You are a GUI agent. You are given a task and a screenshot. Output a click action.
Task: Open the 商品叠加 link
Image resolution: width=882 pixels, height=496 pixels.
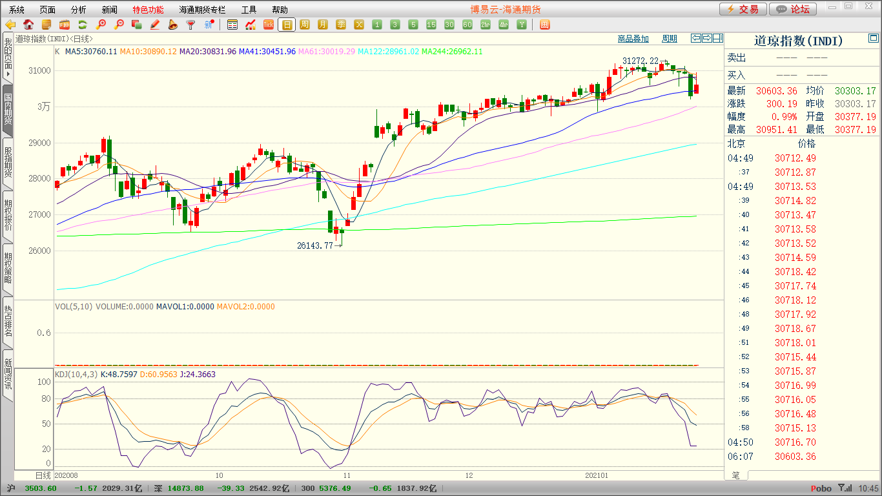point(633,39)
